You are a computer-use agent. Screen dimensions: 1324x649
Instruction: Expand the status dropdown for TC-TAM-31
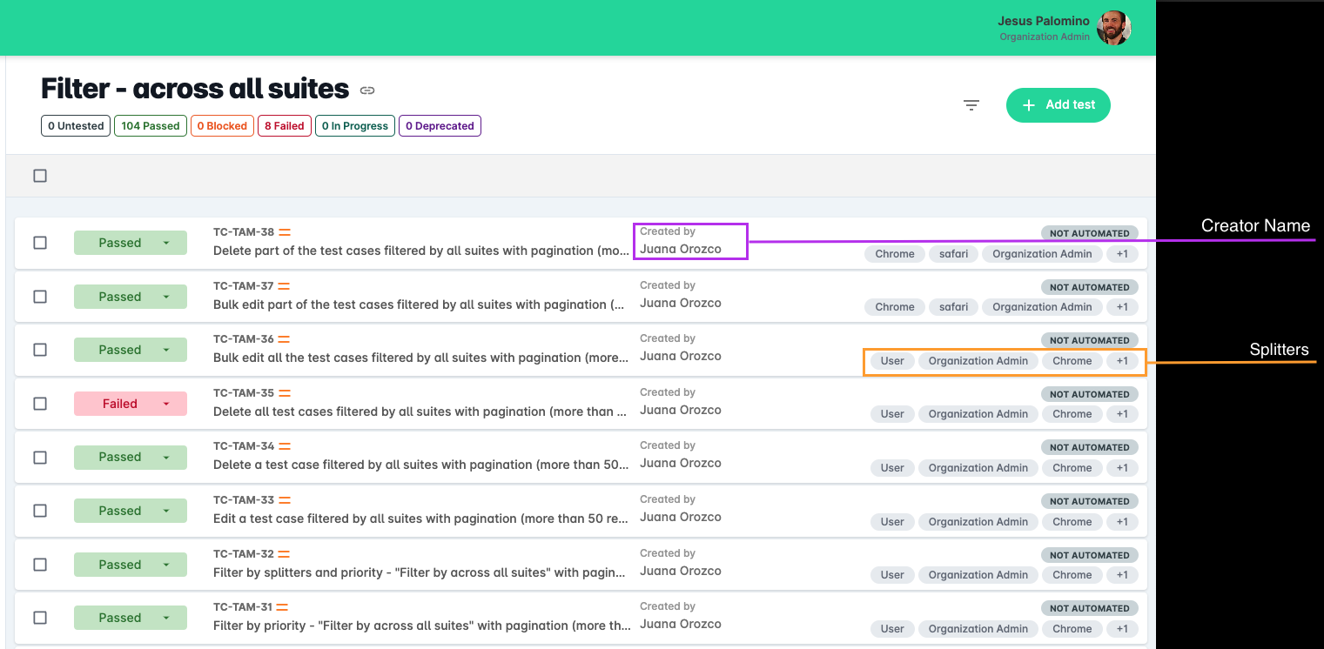pos(131,618)
